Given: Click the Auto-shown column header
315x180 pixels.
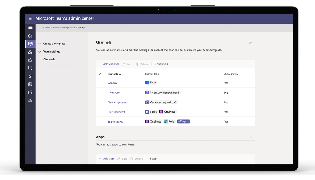Looking at the screenshot, I should 231,74.
